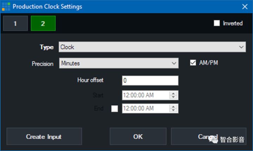Enable the Inverted checkbox
Screen dimensions: 253x151
coord(217,23)
